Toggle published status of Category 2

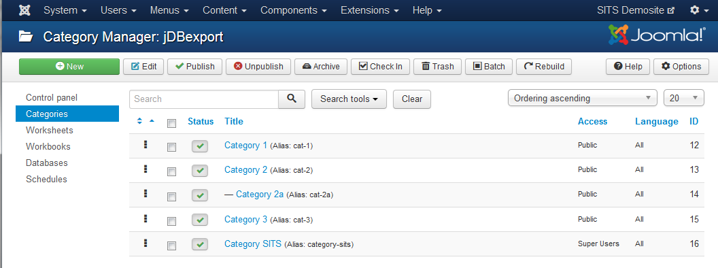click(x=200, y=171)
